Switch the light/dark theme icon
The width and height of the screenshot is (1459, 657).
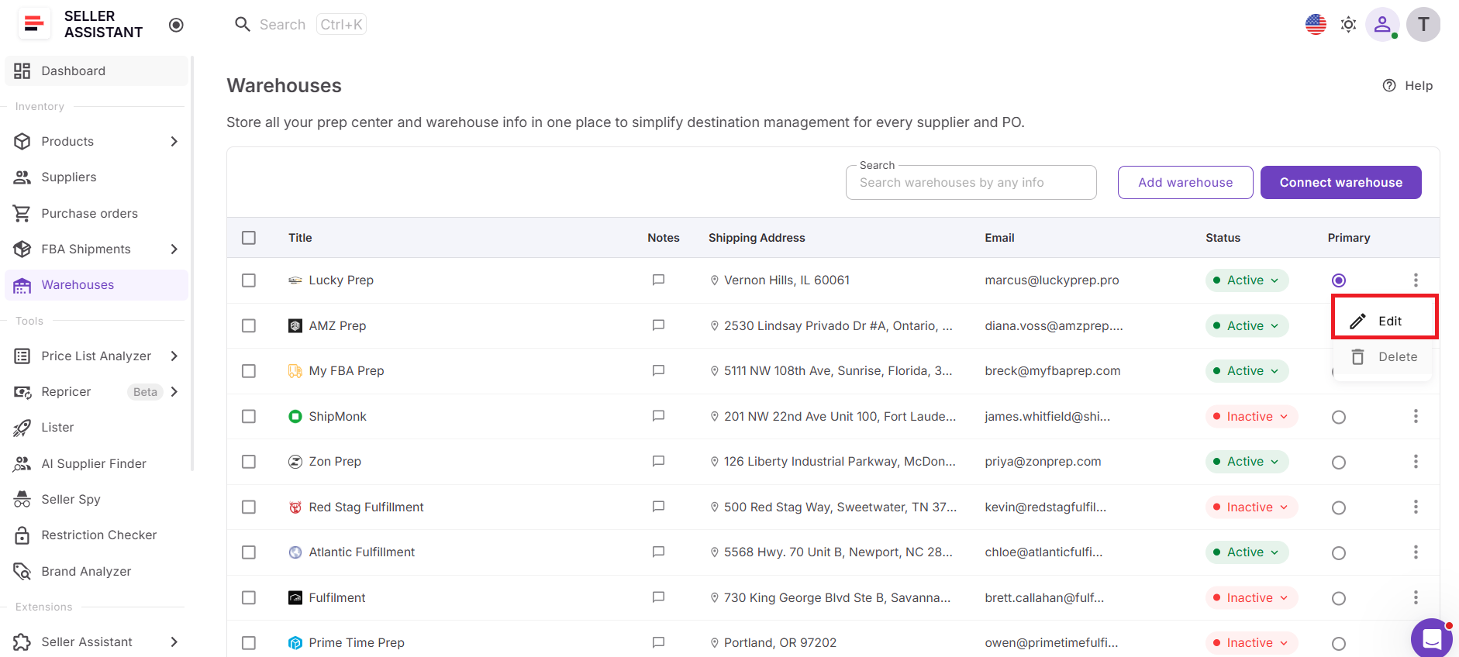1349,25
